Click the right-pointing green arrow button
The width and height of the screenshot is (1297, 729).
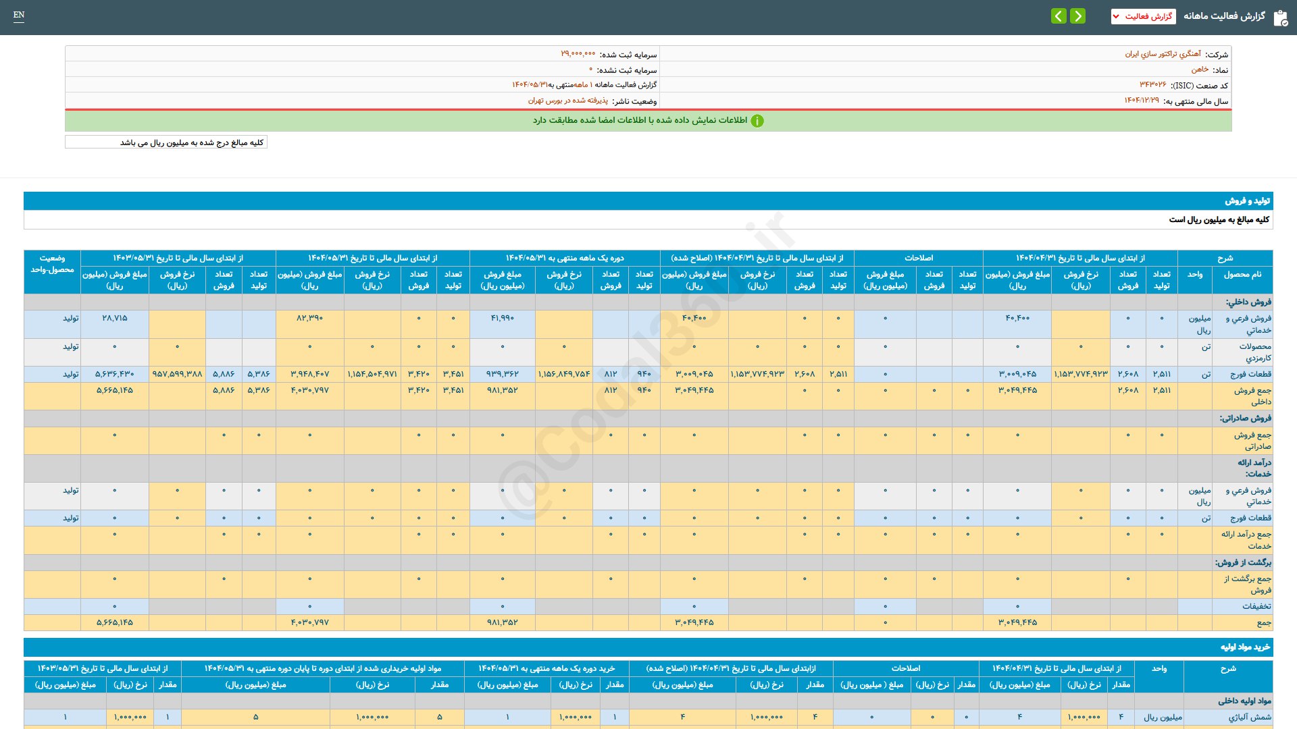tap(1078, 16)
